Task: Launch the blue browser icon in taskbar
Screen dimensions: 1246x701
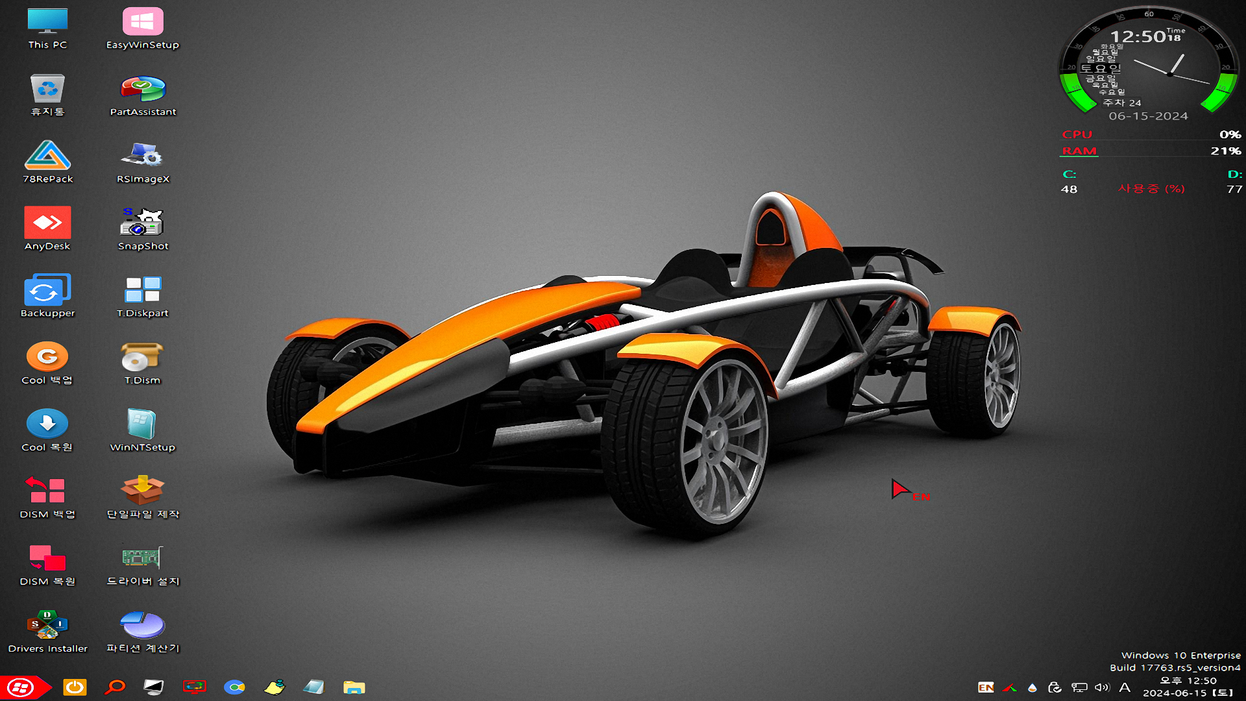Action: point(234,687)
